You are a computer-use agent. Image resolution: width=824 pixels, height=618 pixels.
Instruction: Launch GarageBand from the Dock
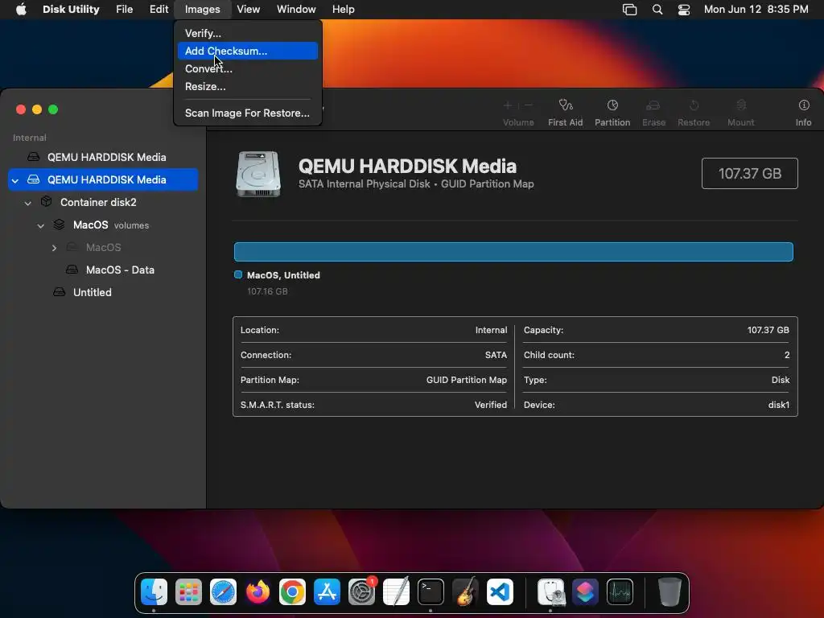tap(465, 591)
